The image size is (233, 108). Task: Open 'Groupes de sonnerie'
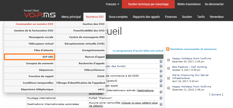click(29, 63)
